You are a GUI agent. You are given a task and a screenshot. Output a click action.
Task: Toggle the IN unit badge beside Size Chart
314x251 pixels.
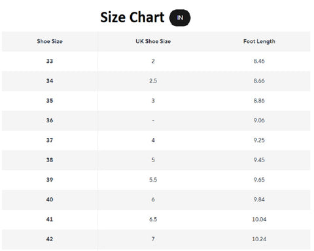(x=180, y=18)
